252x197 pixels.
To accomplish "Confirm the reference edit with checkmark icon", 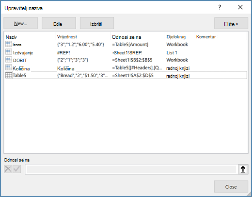I will coord(16,169).
